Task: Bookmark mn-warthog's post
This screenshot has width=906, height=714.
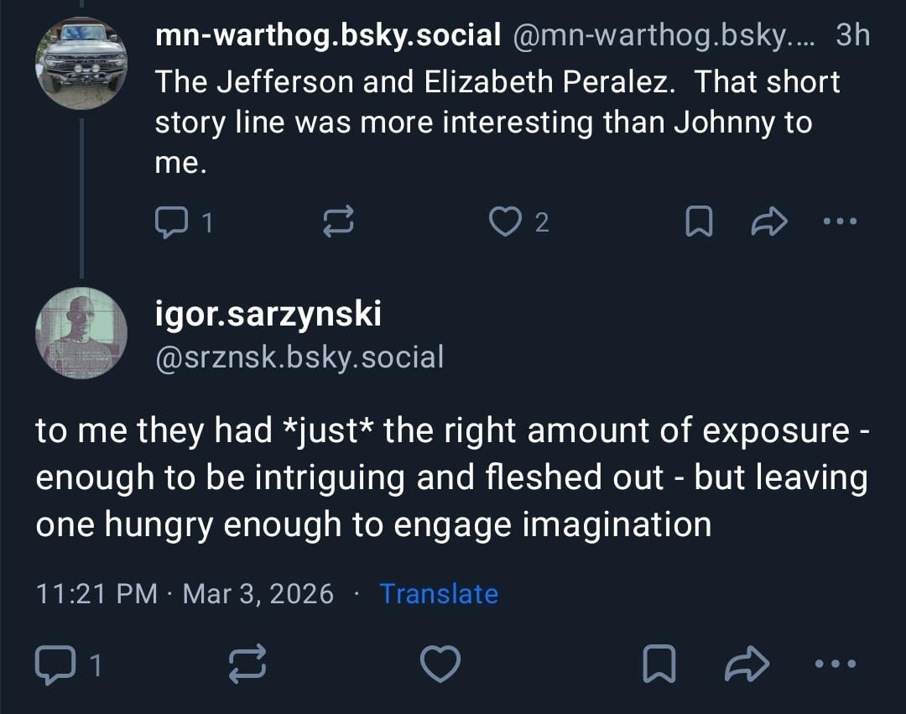Action: point(699,221)
